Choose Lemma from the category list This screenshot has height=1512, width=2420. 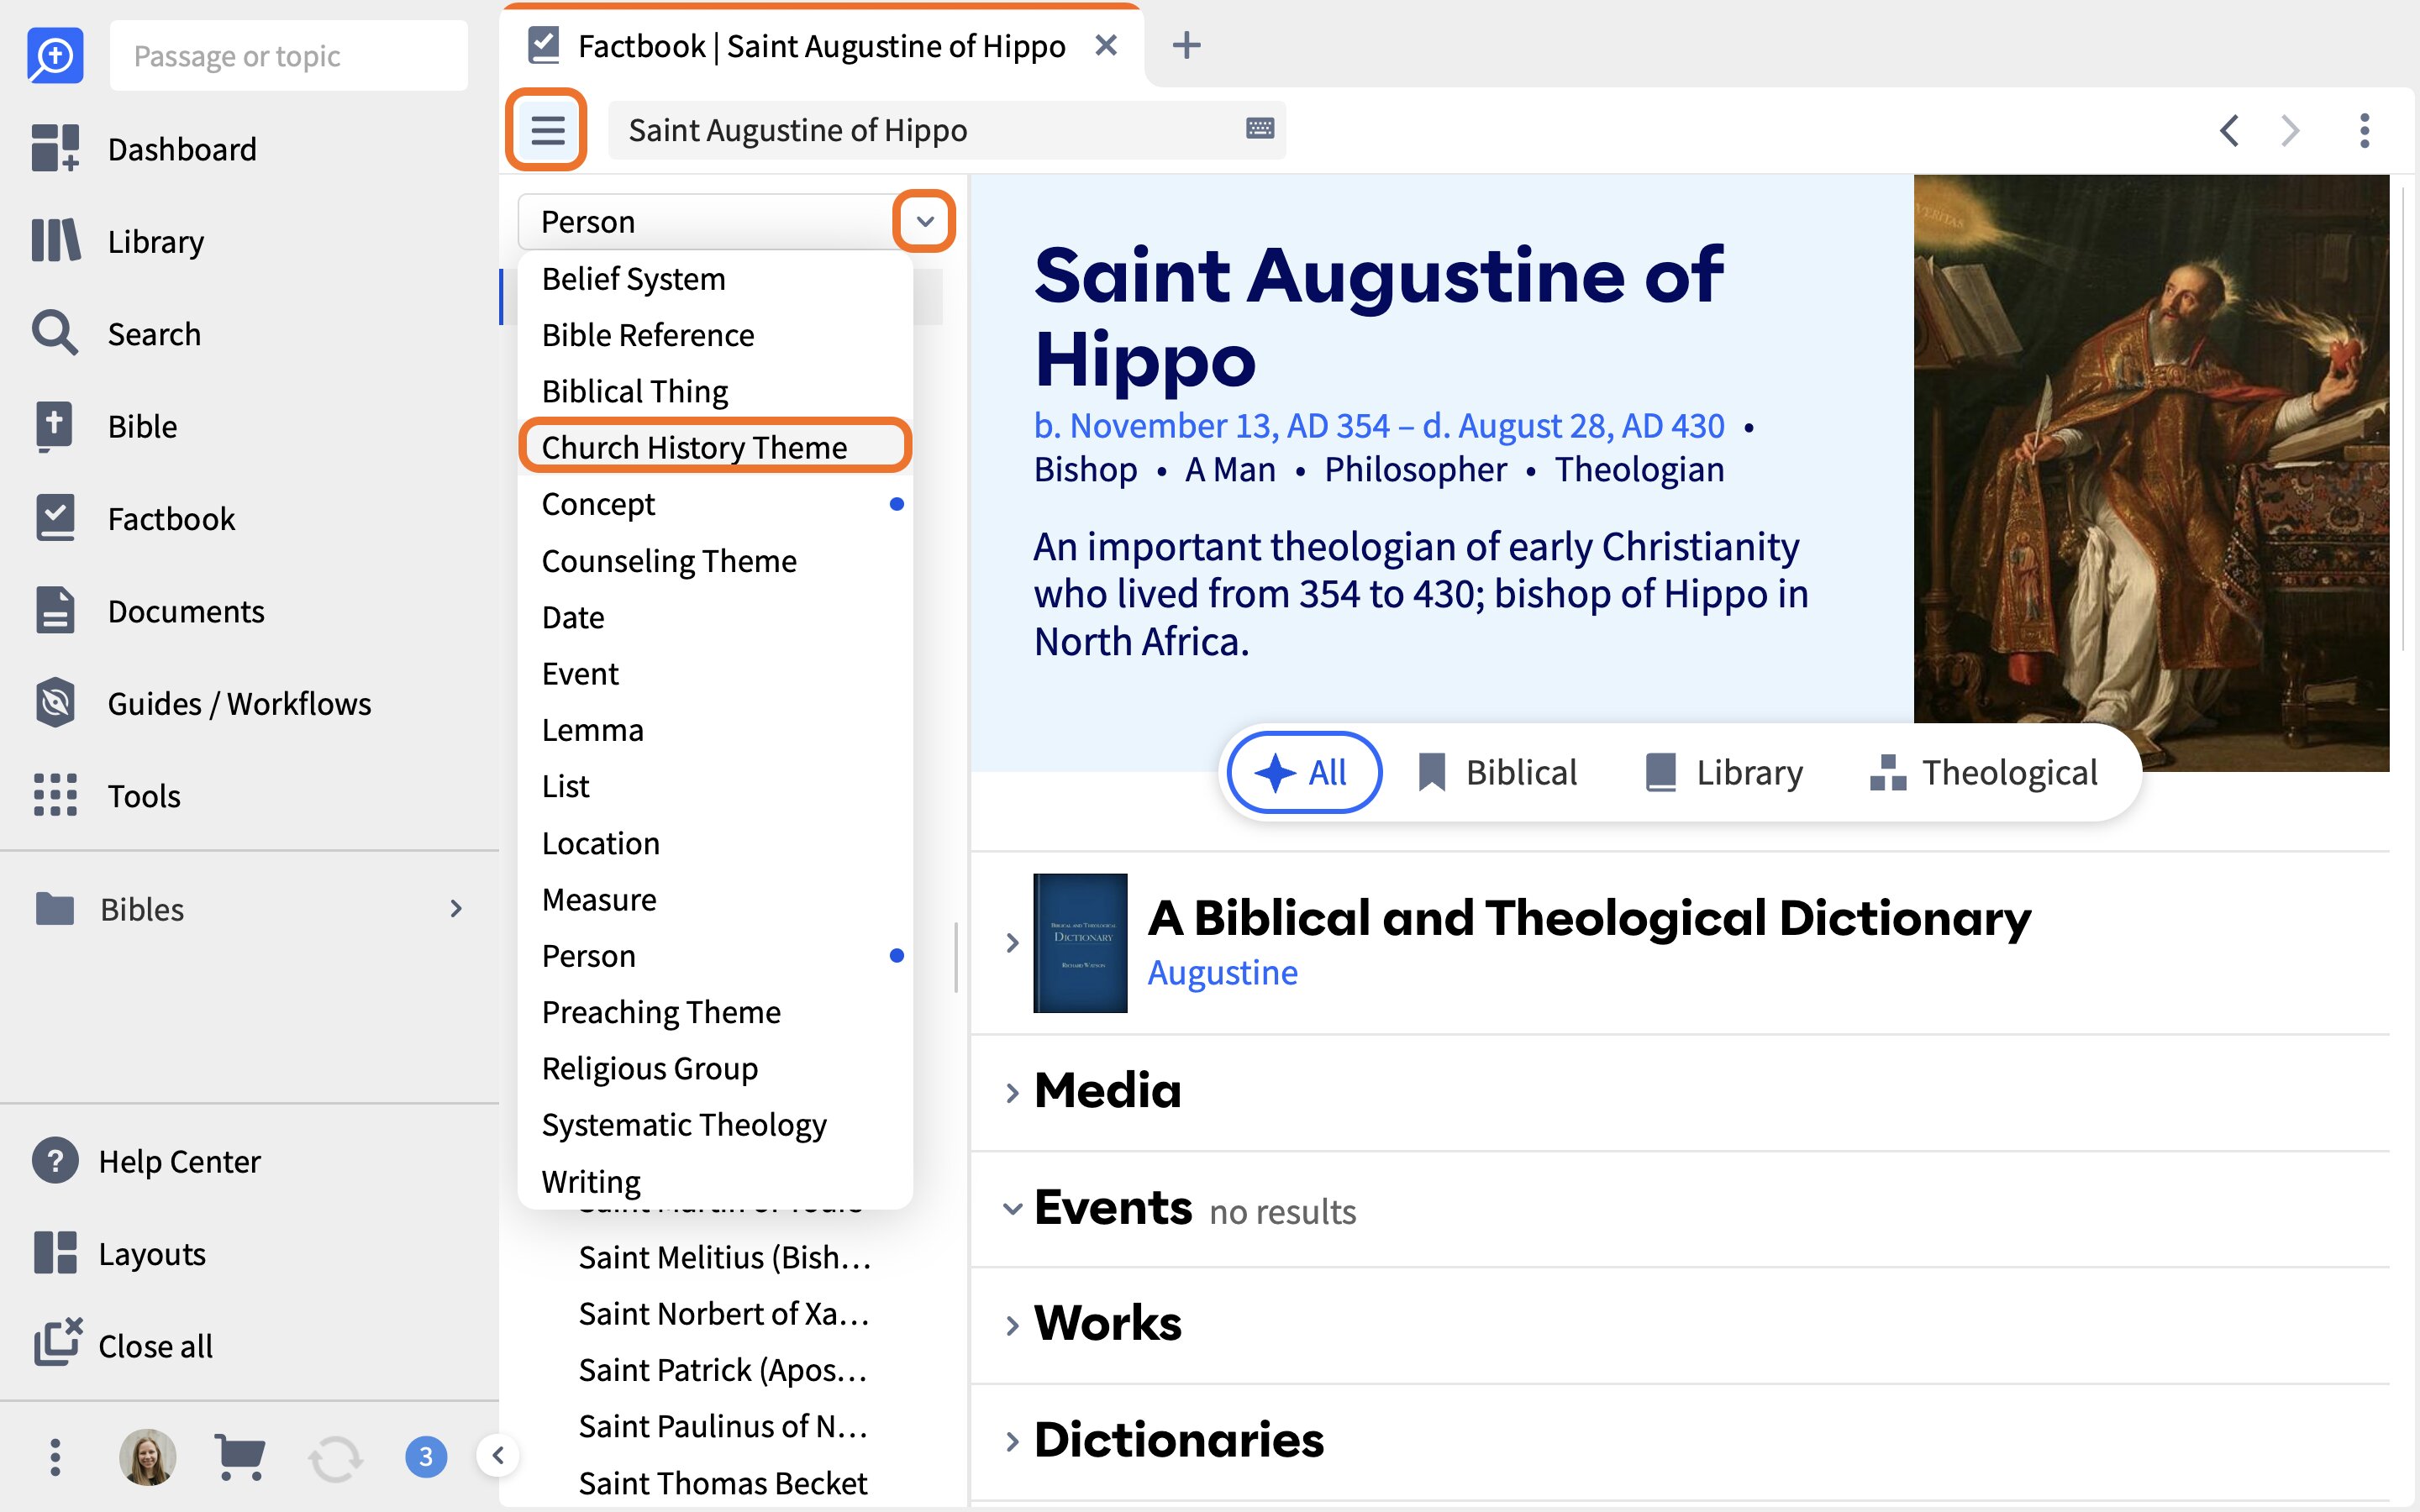[716, 730]
